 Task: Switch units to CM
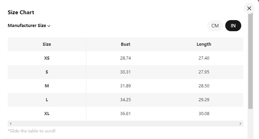215,26
